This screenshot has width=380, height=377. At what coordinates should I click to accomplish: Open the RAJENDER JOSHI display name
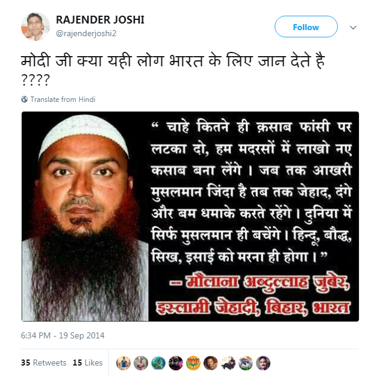100,20
